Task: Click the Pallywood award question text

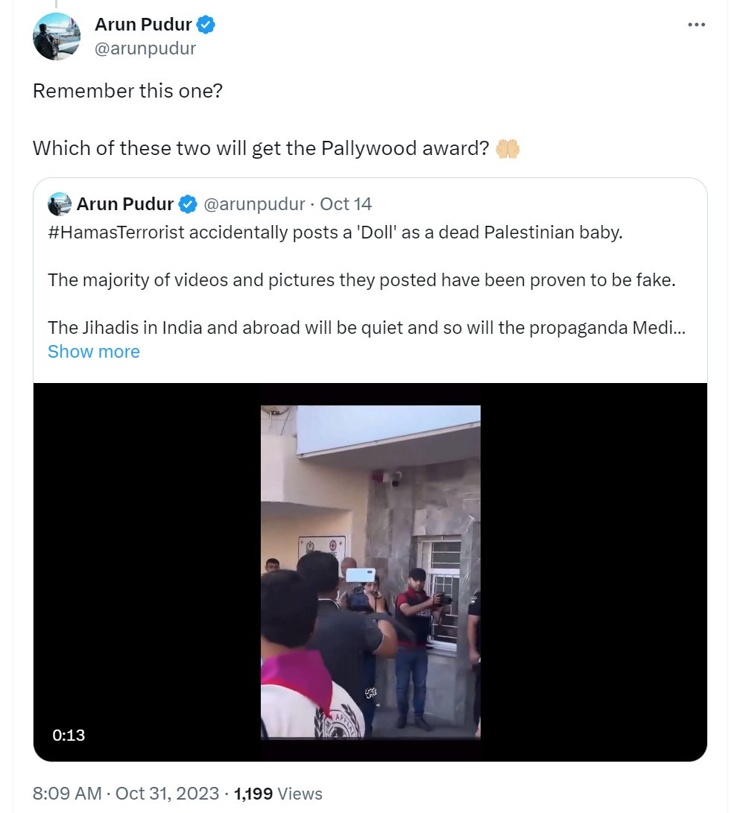Action: 261,149
